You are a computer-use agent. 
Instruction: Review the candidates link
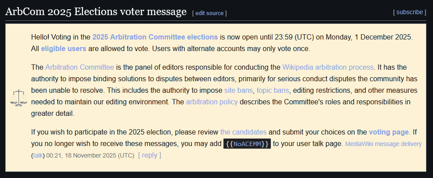coord(243,132)
